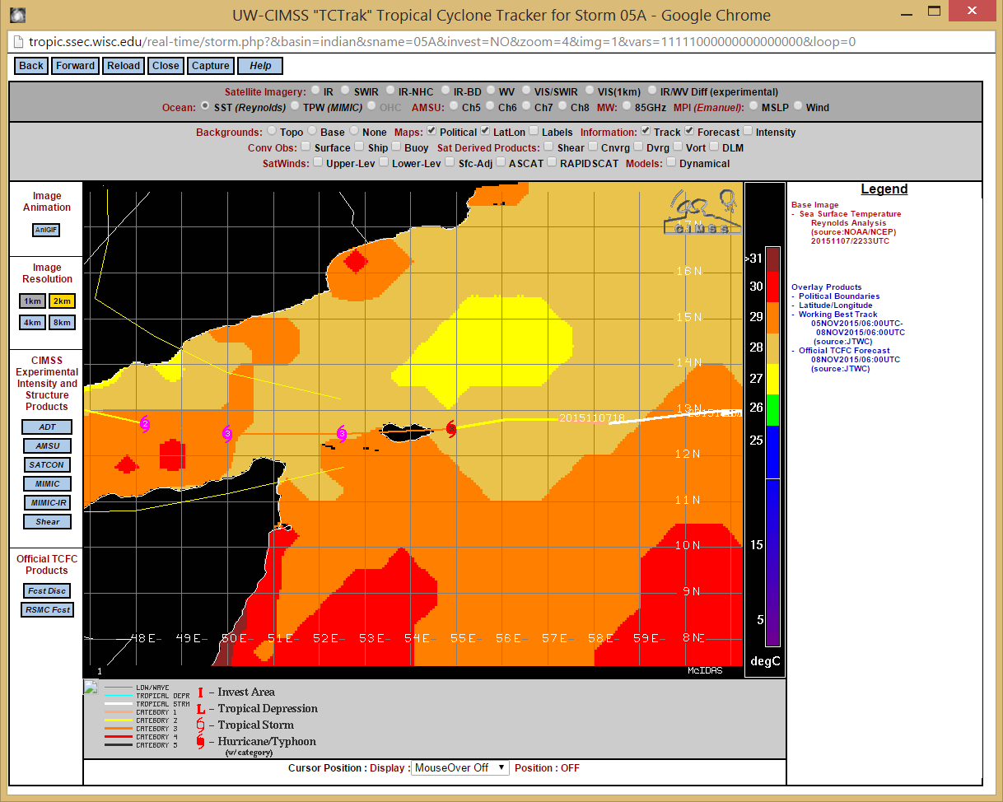Click the page icon beside the URL
The image size is (1003, 802).
pyautogui.click(x=17, y=42)
